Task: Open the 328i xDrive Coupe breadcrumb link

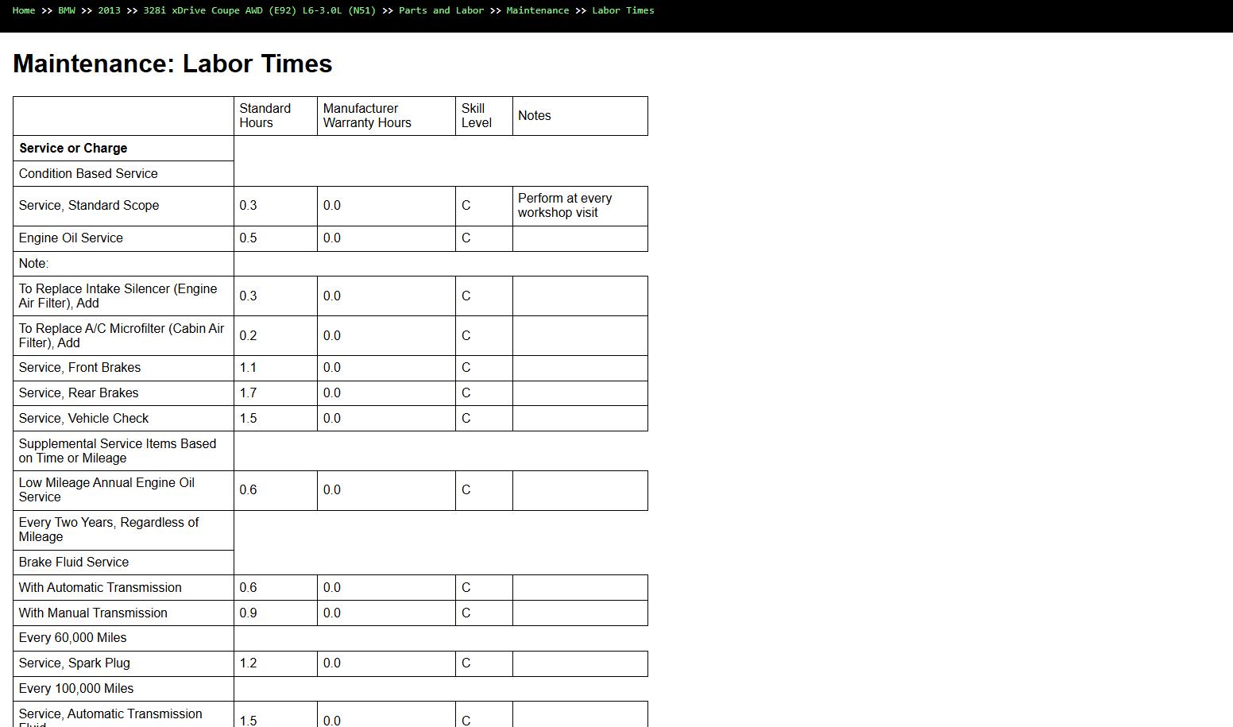Action: pos(259,10)
